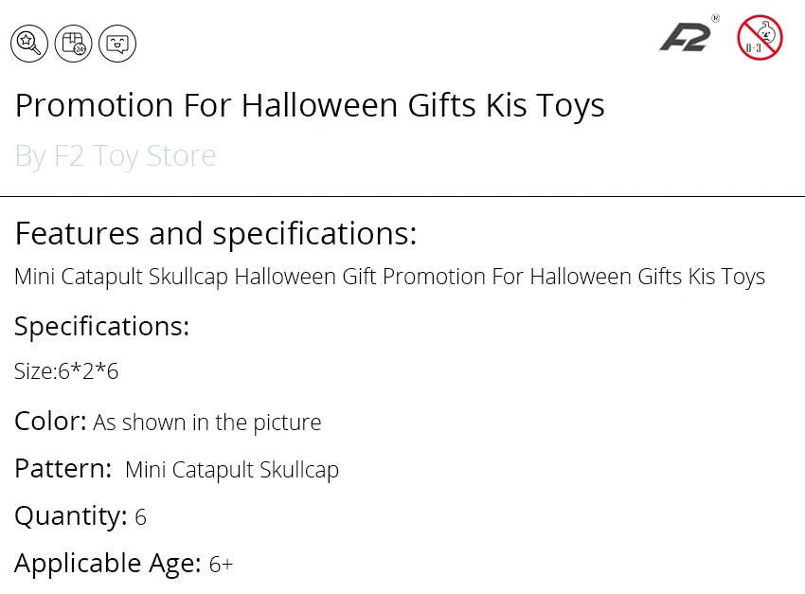This screenshot has width=805, height=594.
Task: Click the Promotion For Halloween Gifts title
Action: coord(310,106)
